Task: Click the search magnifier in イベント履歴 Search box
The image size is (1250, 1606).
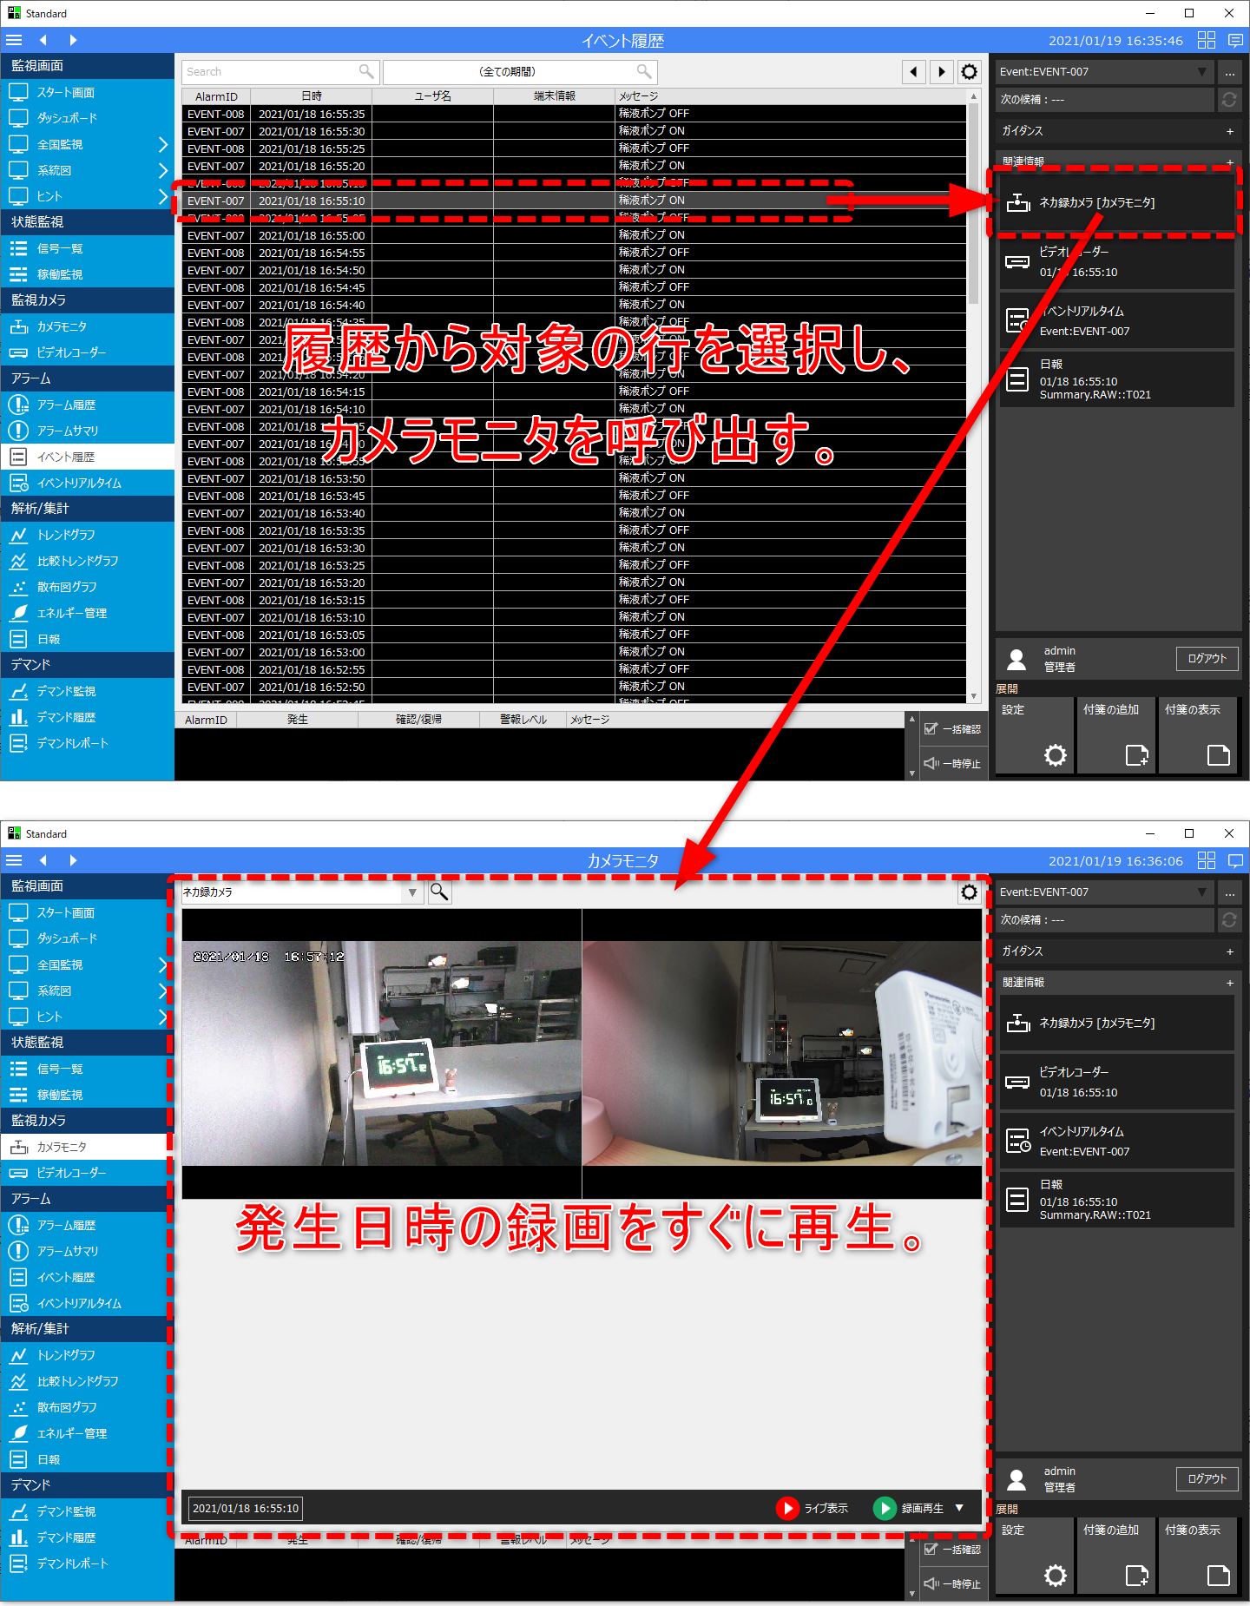Action: tap(366, 71)
